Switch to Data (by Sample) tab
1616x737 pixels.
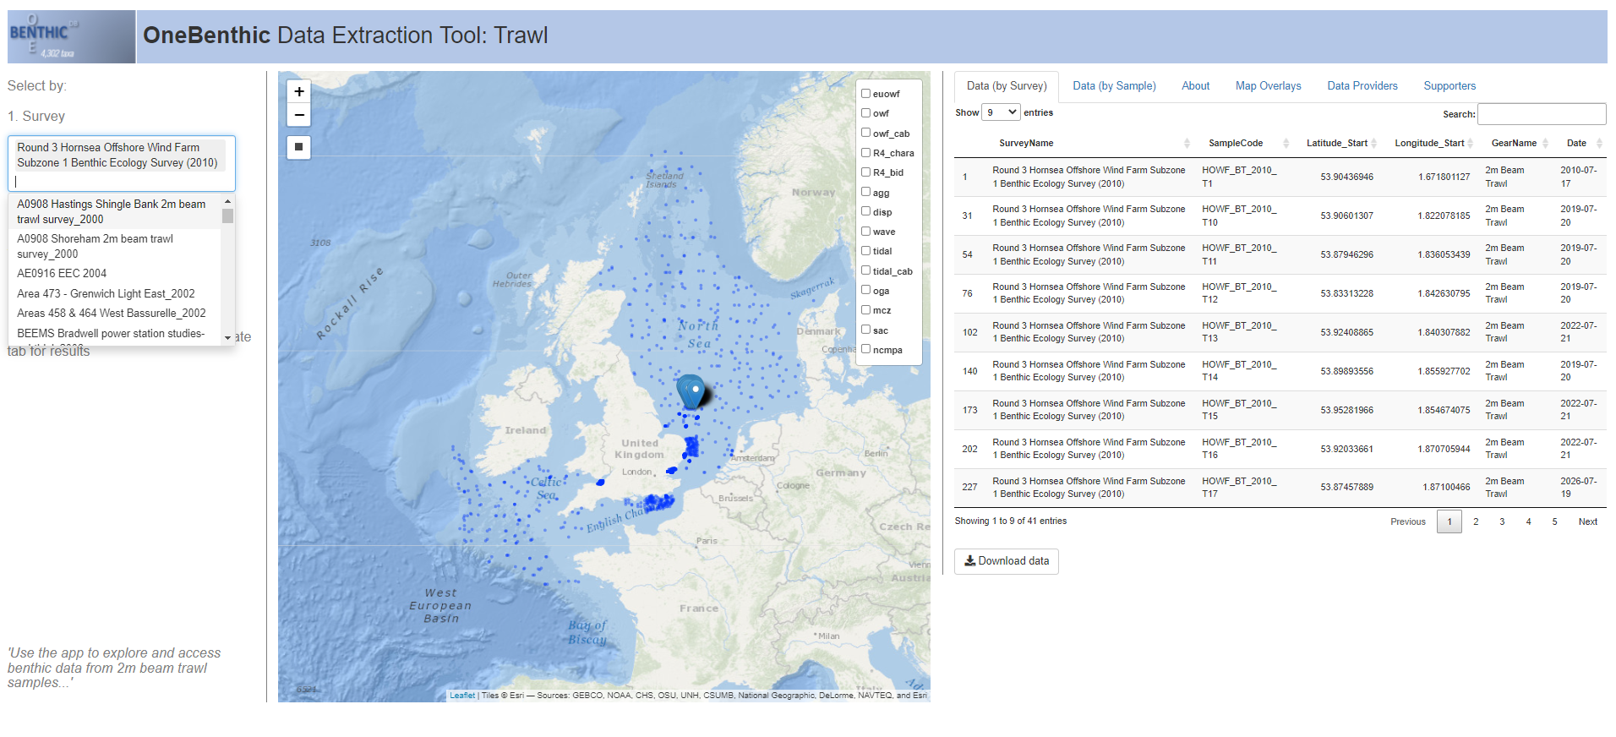point(1114,86)
